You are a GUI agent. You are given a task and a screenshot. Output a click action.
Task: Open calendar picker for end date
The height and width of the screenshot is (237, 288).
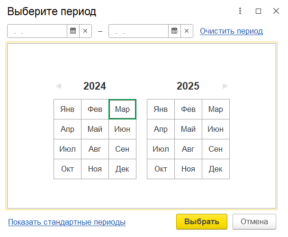174,31
